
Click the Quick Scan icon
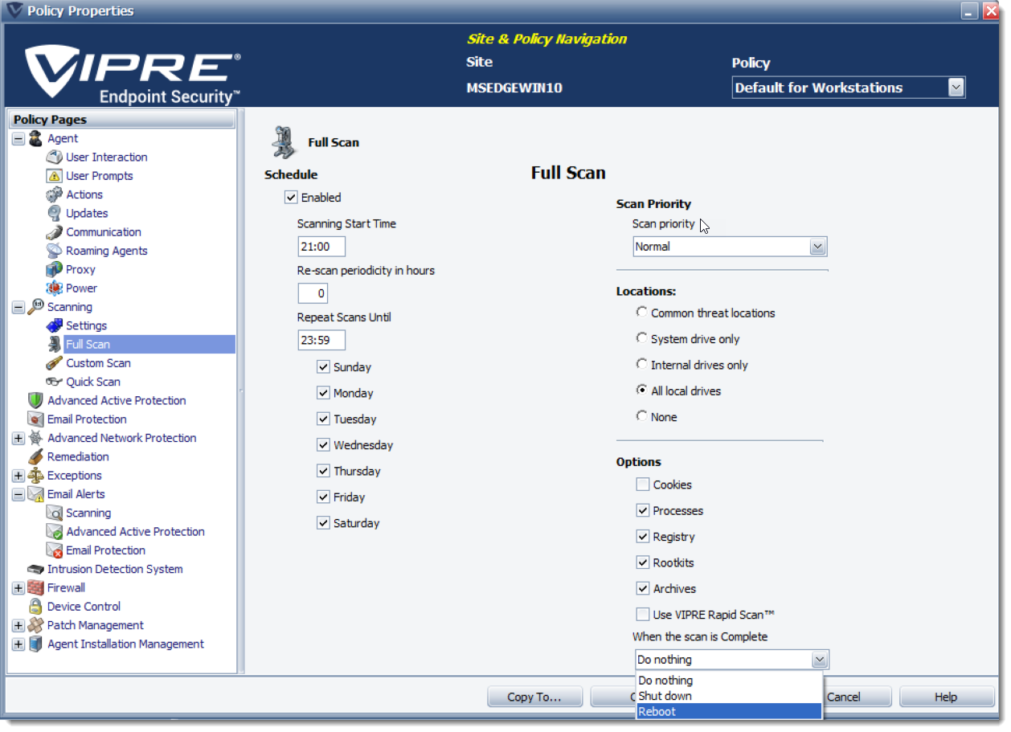55,381
